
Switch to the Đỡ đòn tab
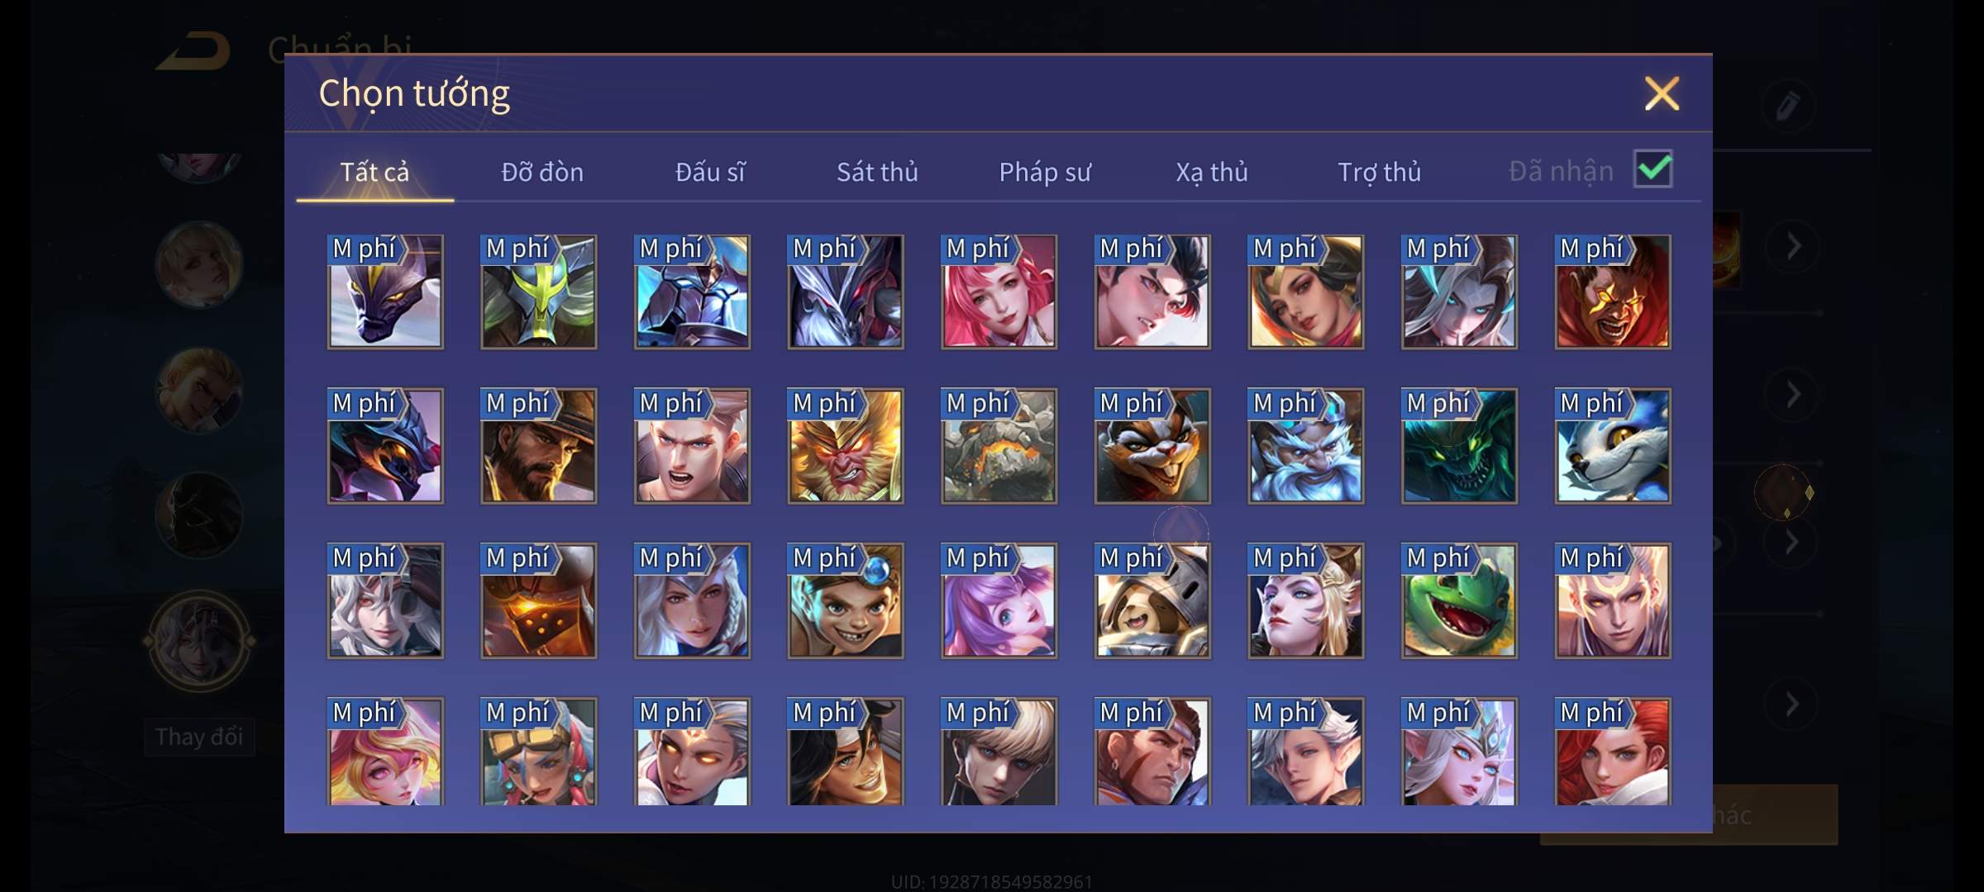(542, 172)
